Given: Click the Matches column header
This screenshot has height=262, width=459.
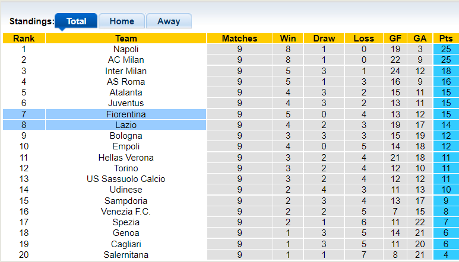Looking at the screenshot, I should (x=239, y=39).
